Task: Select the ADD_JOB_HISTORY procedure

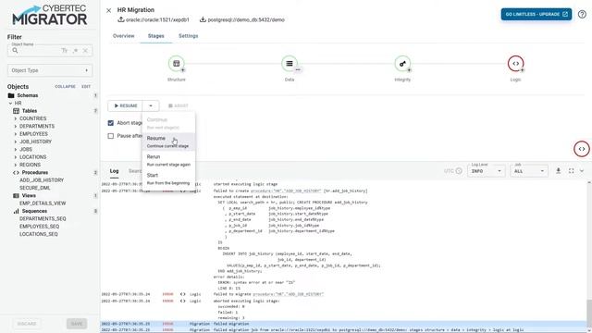Action: [x=42, y=180]
